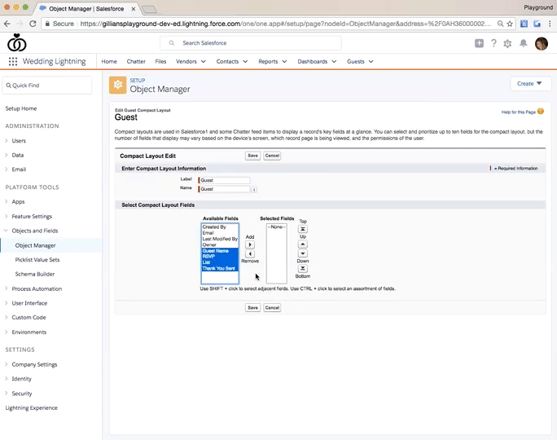Click the first blue browser extension icon
The height and width of the screenshot is (440, 557).
coord(524,24)
